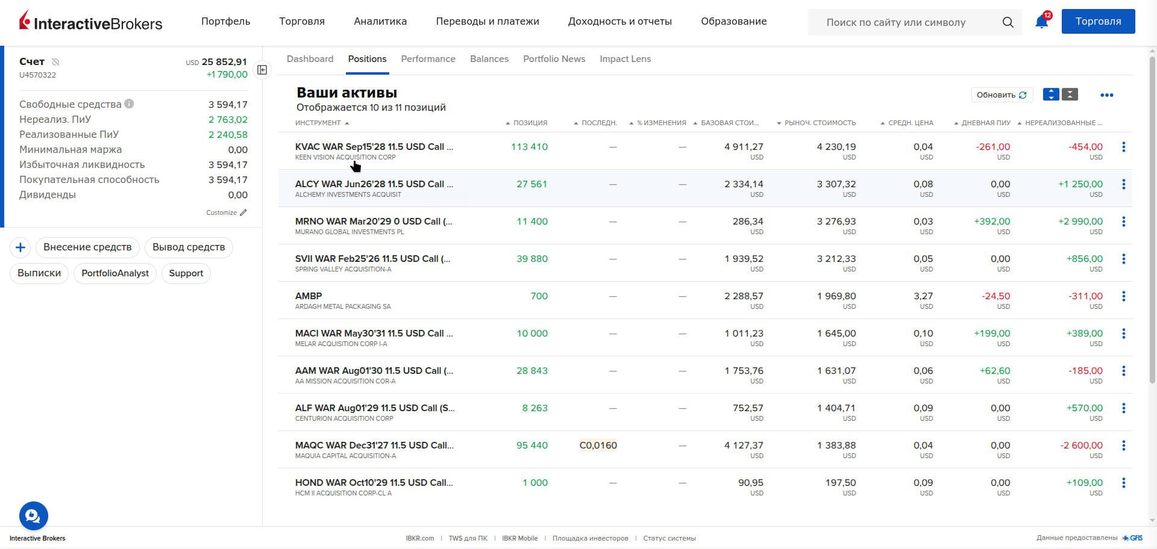Click the info icon beside Свободные средства

pyautogui.click(x=129, y=104)
